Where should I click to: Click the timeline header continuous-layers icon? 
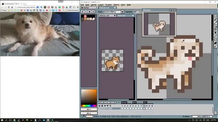(x=105, y=106)
